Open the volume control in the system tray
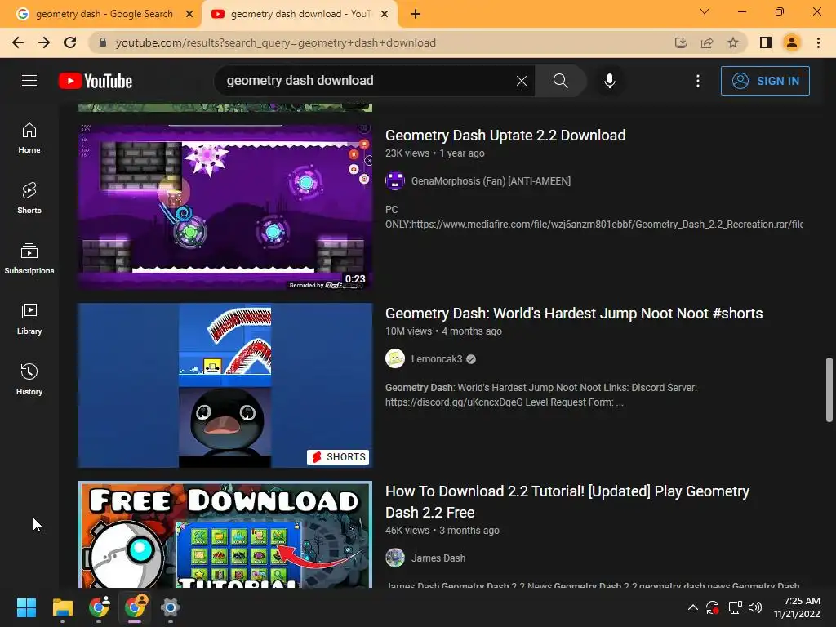 click(755, 607)
